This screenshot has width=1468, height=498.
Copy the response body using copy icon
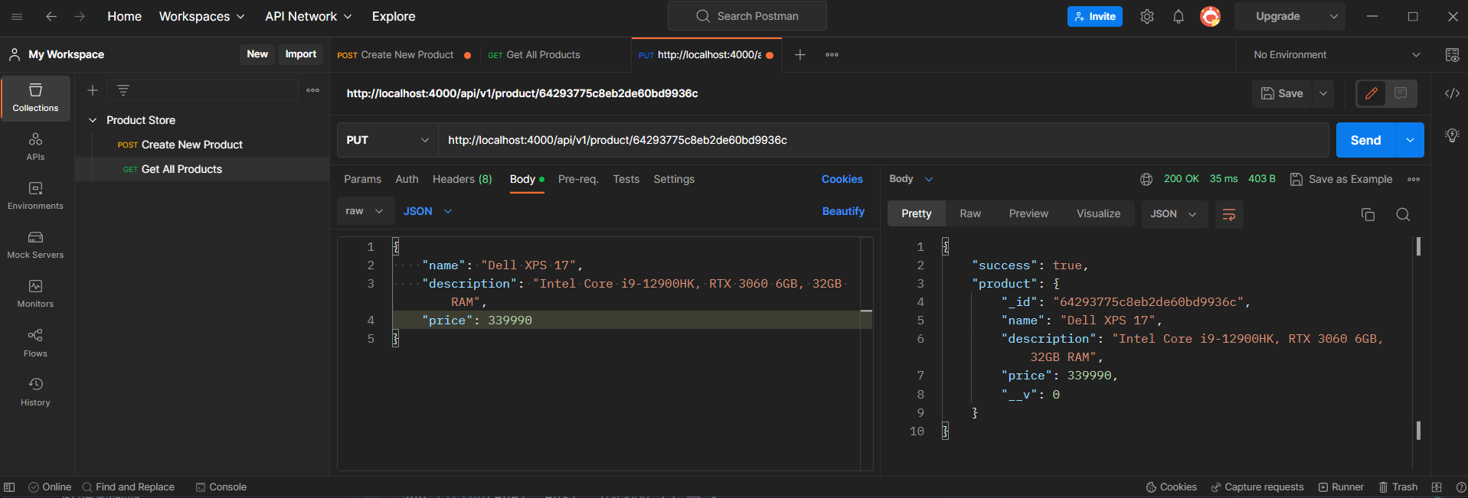[x=1368, y=214]
